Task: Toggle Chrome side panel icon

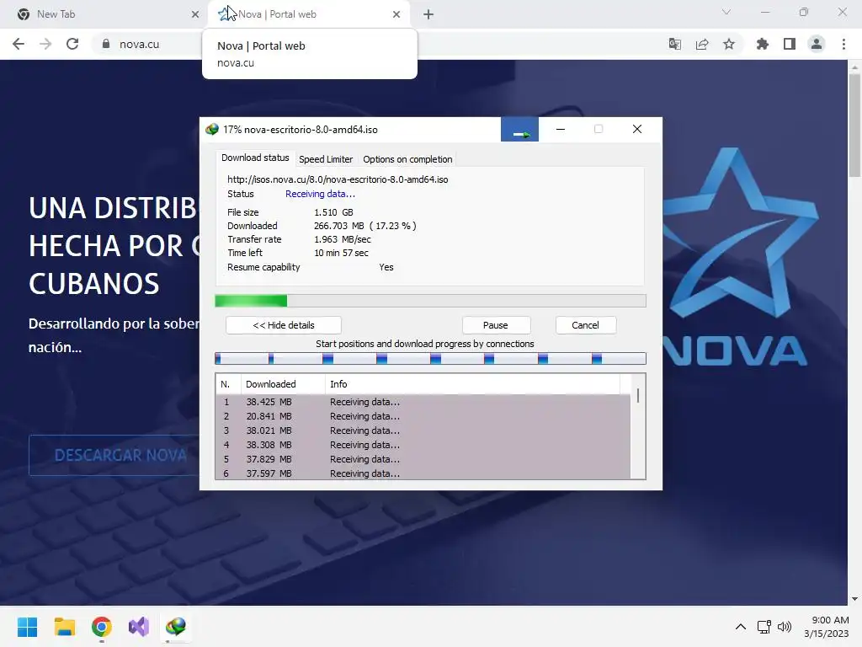Action: click(x=790, y=44)
